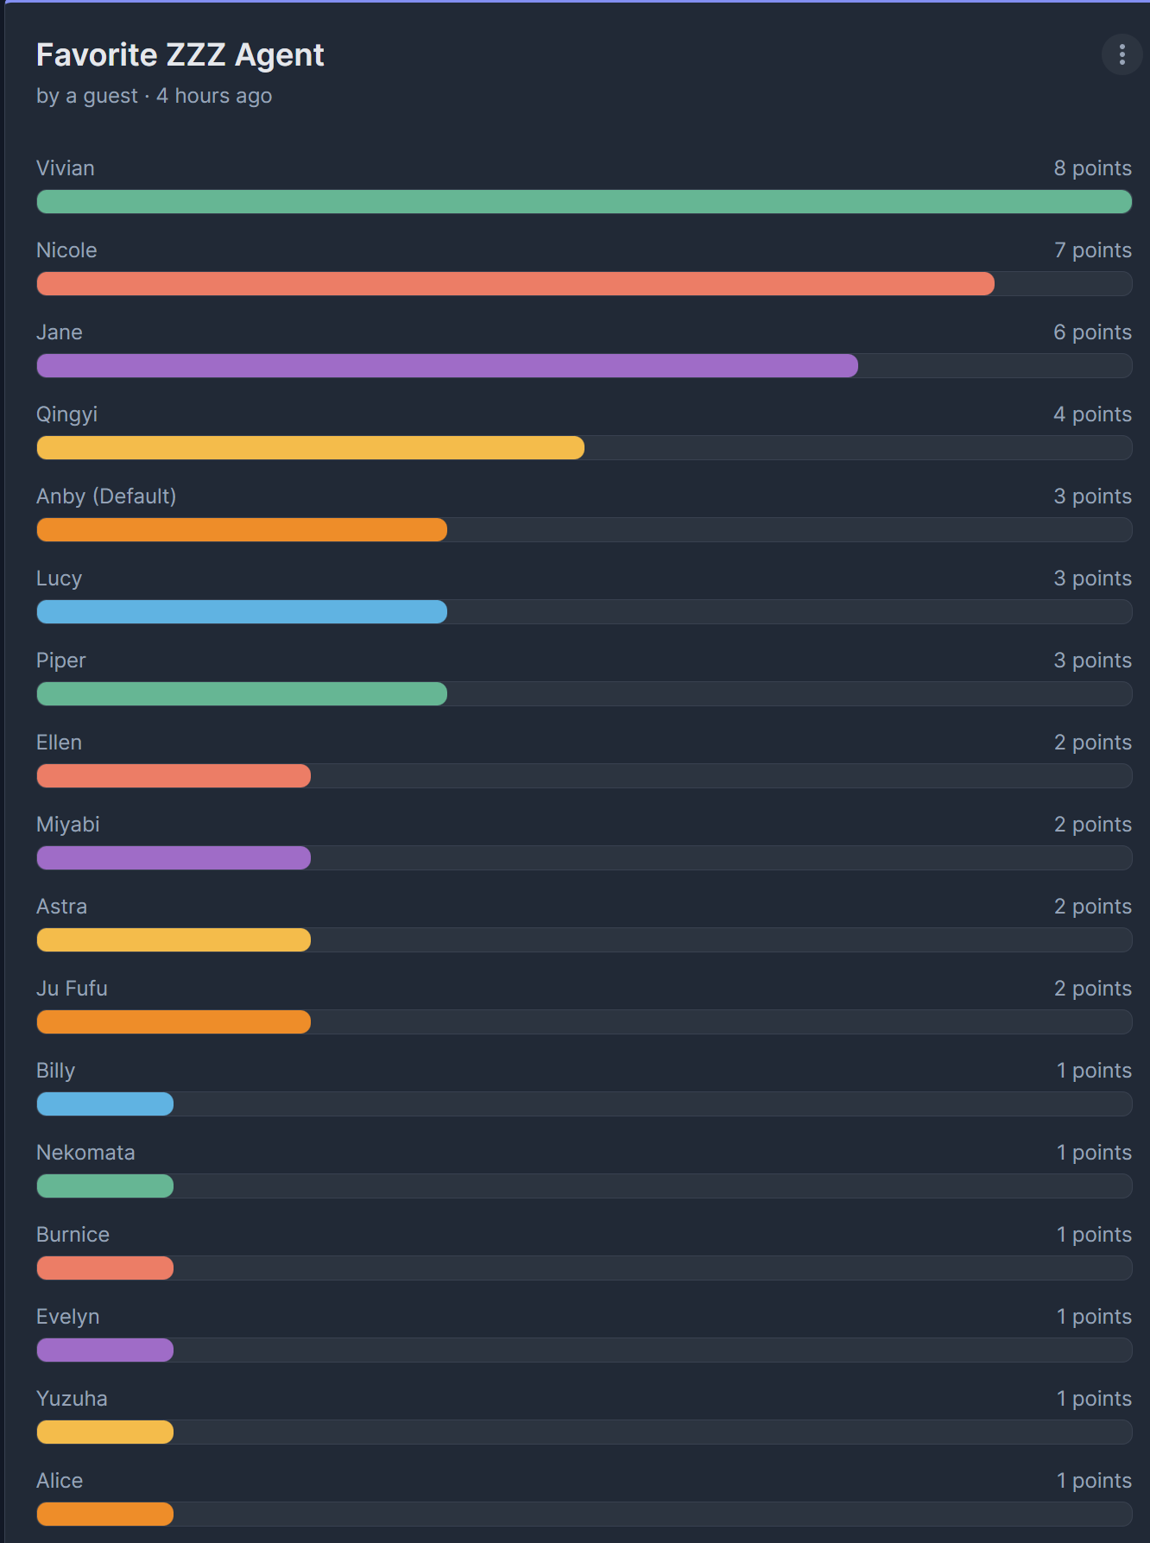Viewport: 1150px width, 1543px height.
Task: Click Evelyn's purple result bar
Action: [x=105, y=1350]
